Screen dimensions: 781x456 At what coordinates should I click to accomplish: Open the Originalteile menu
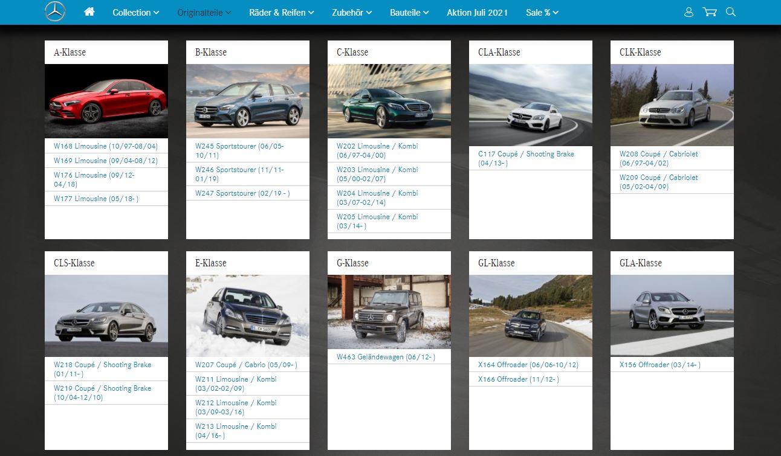pos(204,12)
